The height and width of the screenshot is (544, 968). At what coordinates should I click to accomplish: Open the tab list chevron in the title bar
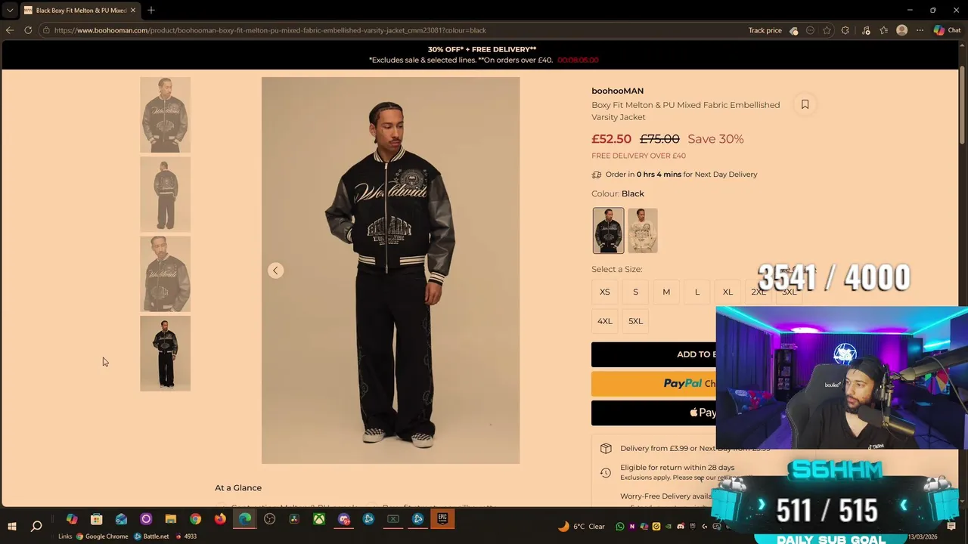10,10
